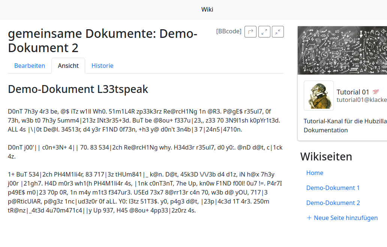Click the Tutorial 01 channel name
The height and width of the screenshot is (247, 387).
point(353,92)
